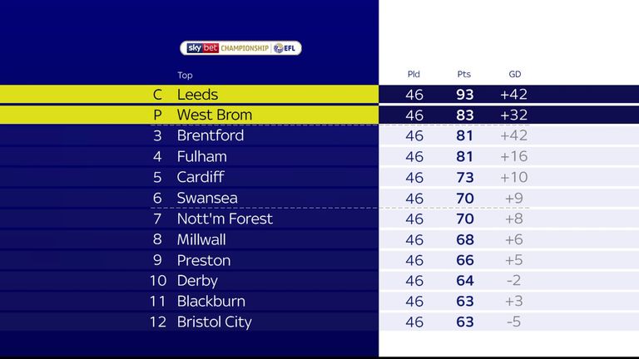Select the Leeds team row
This screenshot has width=639, height=359.
319,95
